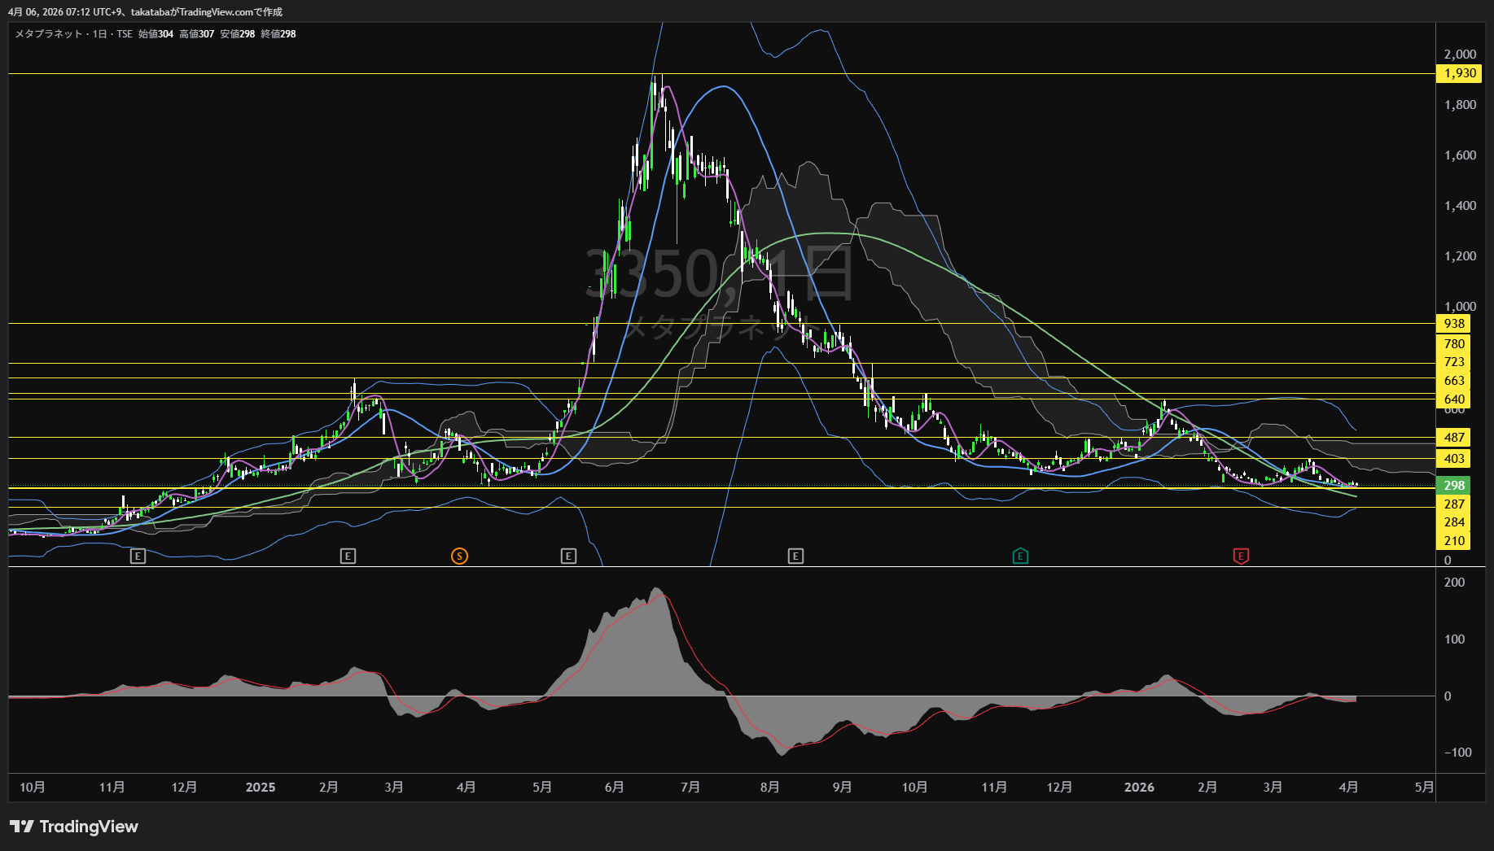Click the yellow 210 price label

pos(1454,541)
